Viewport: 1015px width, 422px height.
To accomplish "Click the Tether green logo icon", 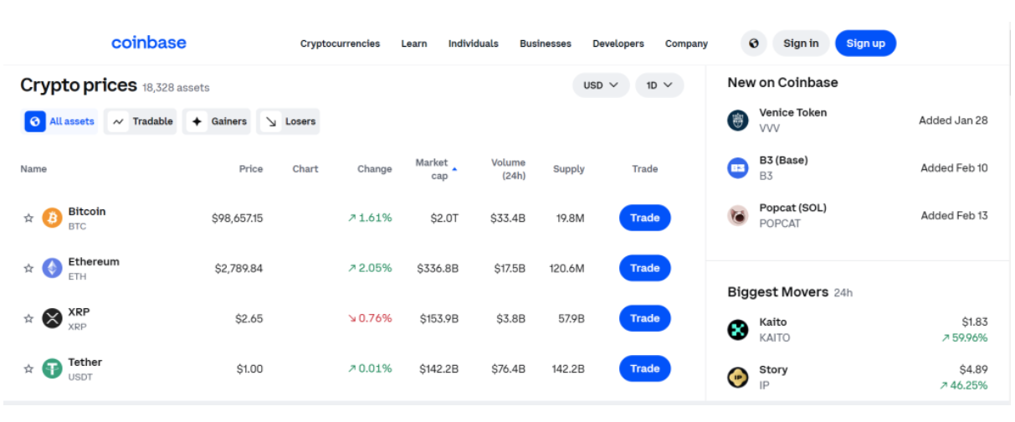I will (x=53, y=368).
